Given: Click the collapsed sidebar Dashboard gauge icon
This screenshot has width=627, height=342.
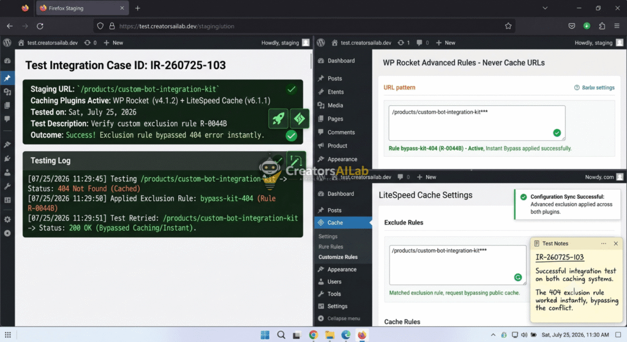Looking at the screenshot, I should click(x=7, y=61).
